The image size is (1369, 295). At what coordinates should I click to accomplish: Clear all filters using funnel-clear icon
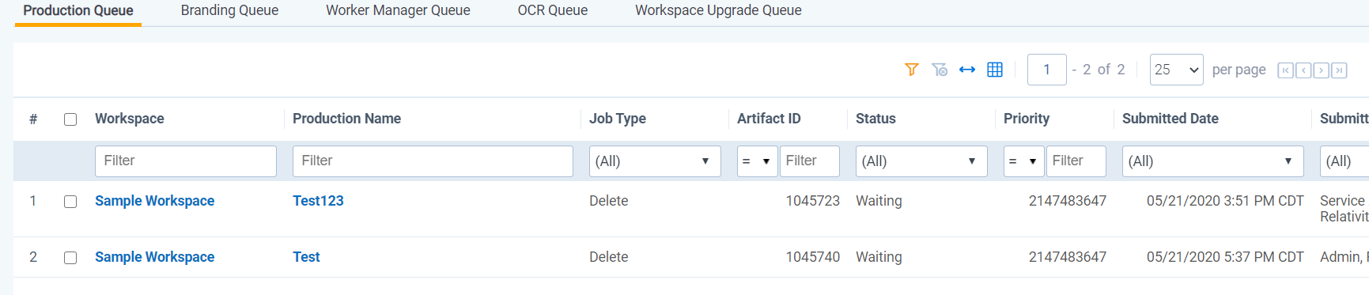[940, 70]
